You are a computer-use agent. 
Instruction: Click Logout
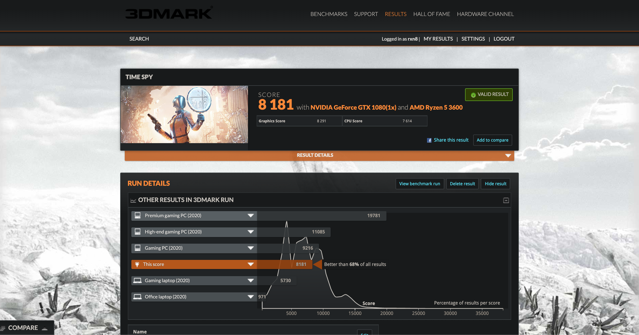(504, 39)
